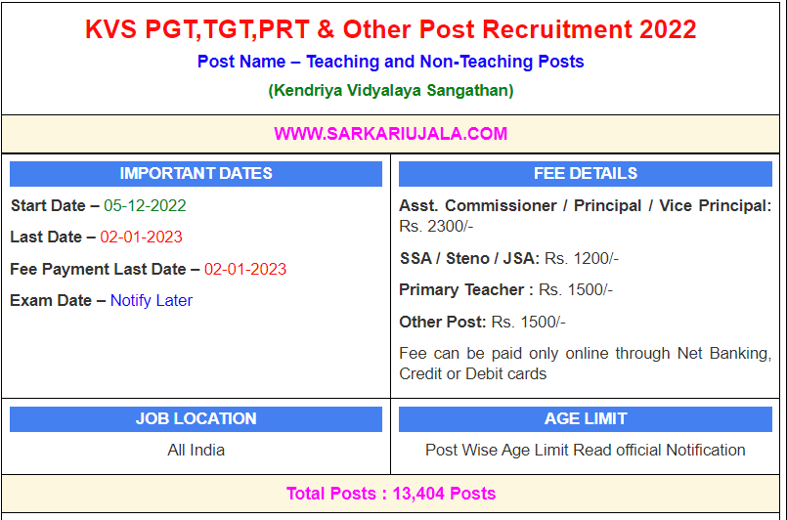Click the SSA / Steno / JSA fee line
This screenshot has width=787, height=520.
click(508, 258)
